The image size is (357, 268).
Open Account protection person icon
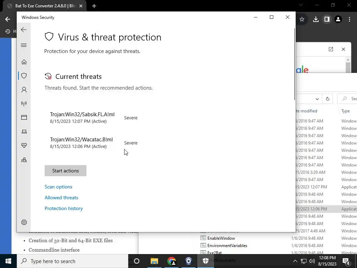(x=24, y=90)
